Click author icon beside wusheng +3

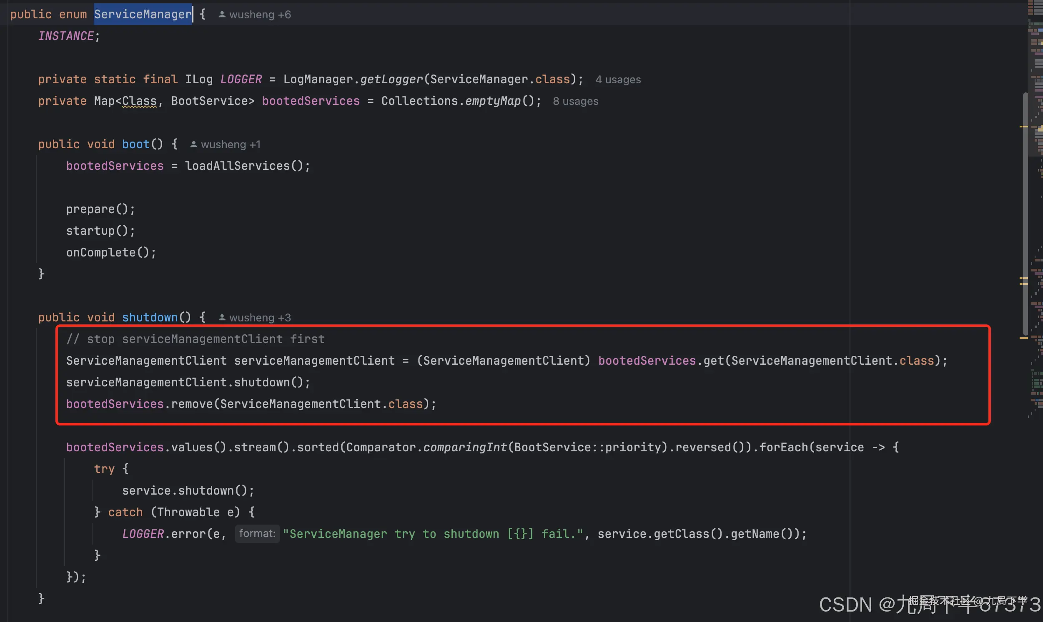tap(222, 318)
